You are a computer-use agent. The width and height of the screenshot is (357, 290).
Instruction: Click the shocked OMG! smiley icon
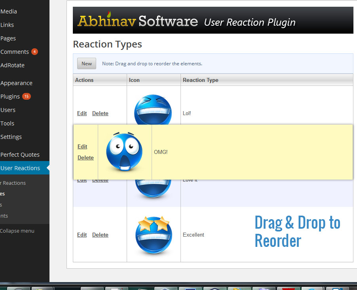click(124, 152)
